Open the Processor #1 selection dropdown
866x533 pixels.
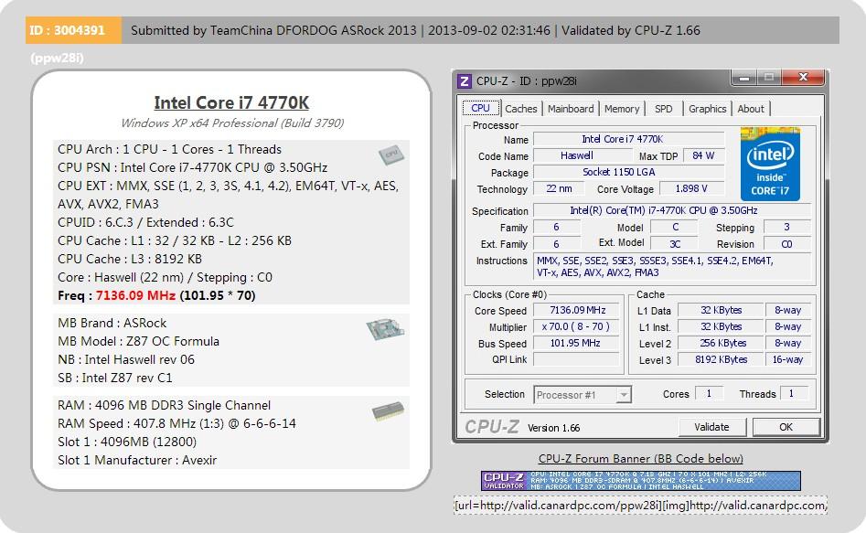point(582,395)
